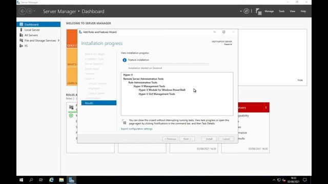The height and width of the screenshot is (184, 328).
Task: Click the Dashboard grid icon in sidebar
Action: 21,25
